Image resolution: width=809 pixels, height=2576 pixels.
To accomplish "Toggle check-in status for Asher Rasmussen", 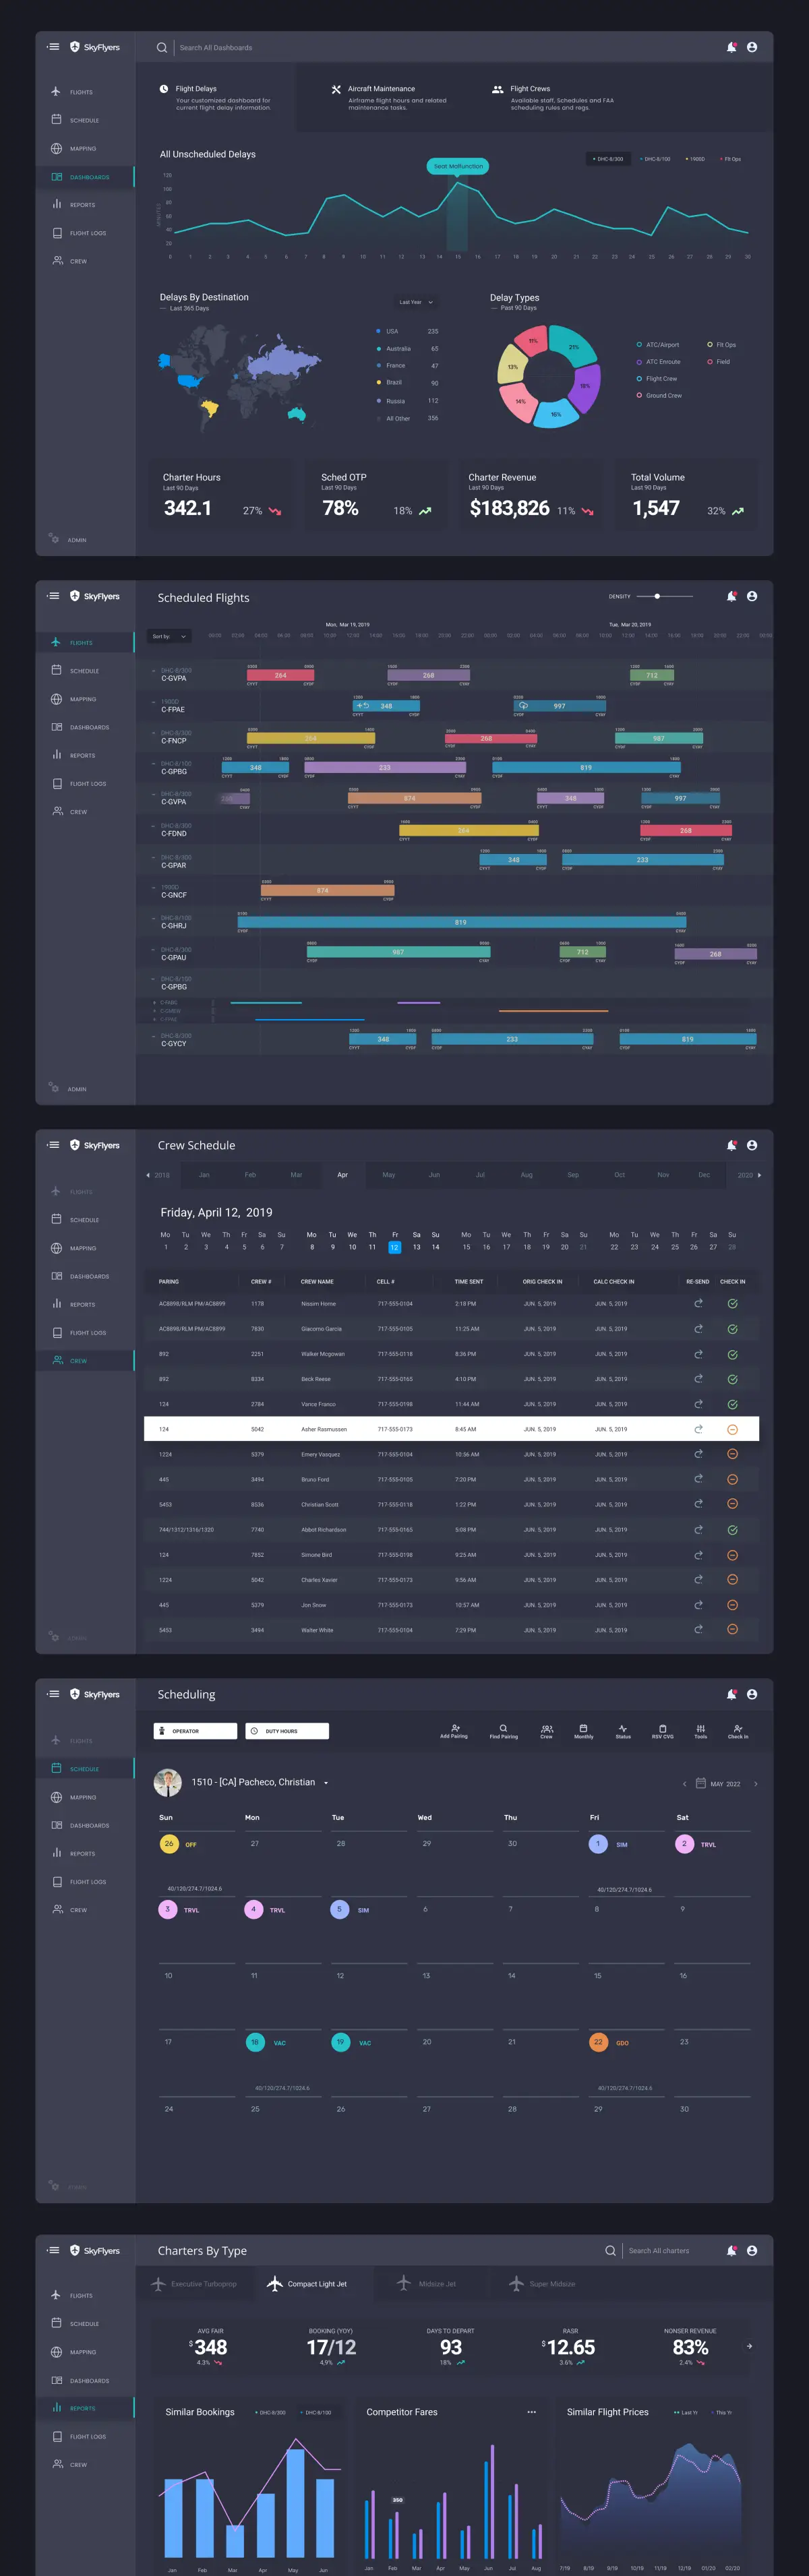I will click(x=732, y=1429).
